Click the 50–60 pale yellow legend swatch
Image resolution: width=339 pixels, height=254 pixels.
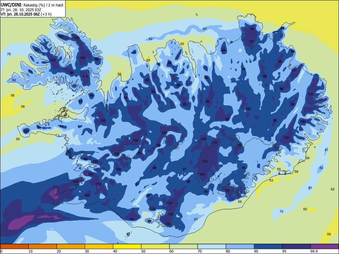(155, 247)
